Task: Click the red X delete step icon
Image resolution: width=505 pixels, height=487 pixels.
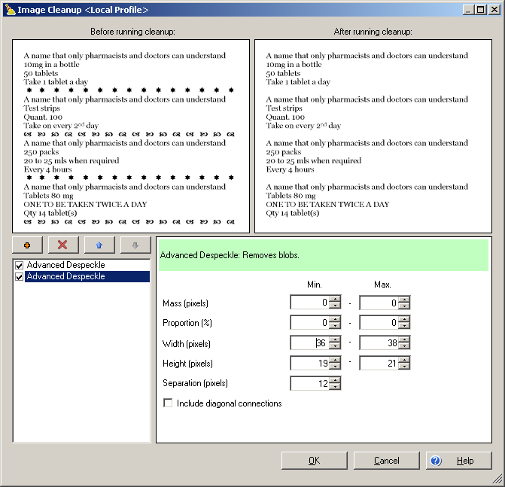Action: 62,245
